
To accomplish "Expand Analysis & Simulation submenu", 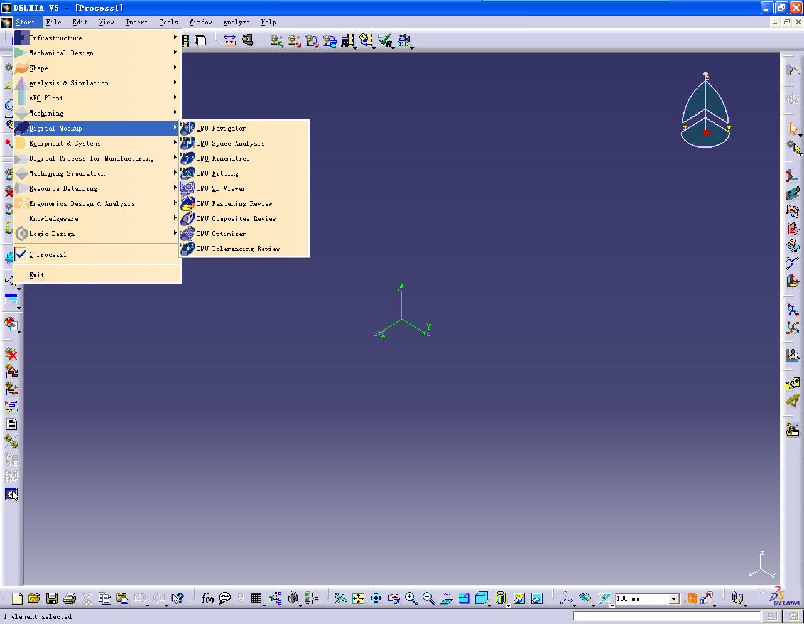I will 97,83.
